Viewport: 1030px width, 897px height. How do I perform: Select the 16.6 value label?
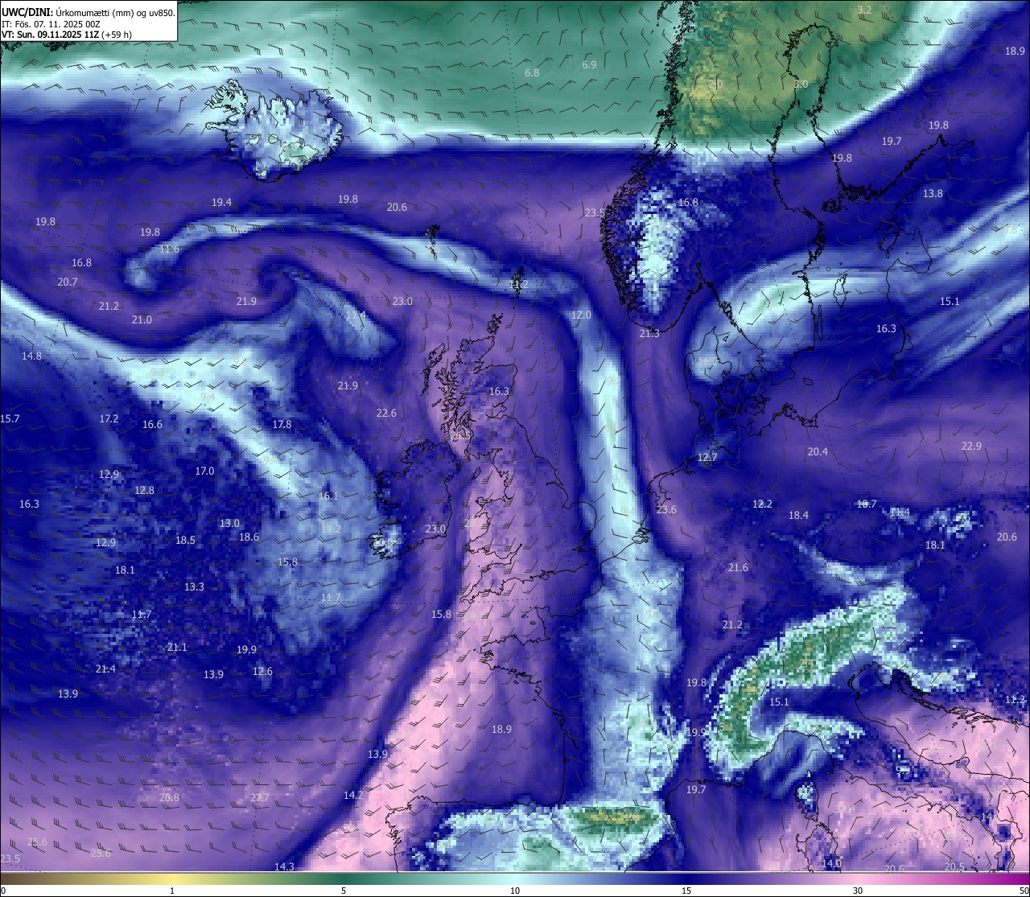click(152, 424)
